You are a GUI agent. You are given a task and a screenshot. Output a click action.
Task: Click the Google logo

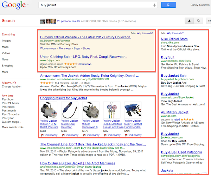pos(14,5)
